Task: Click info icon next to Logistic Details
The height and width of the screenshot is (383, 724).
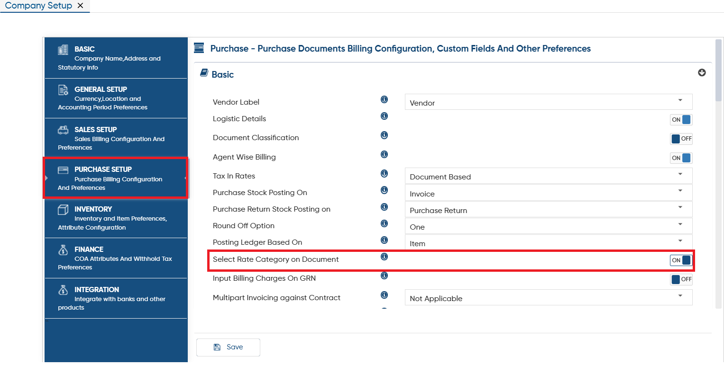Action: click(384, 116)
